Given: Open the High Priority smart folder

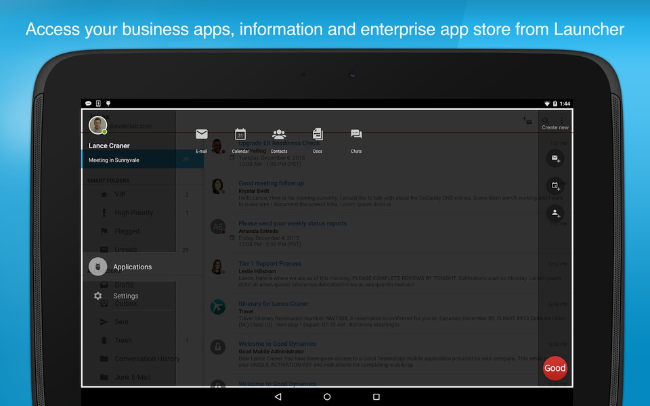Looking at the screenshot, I should click(x=143, y=212).
